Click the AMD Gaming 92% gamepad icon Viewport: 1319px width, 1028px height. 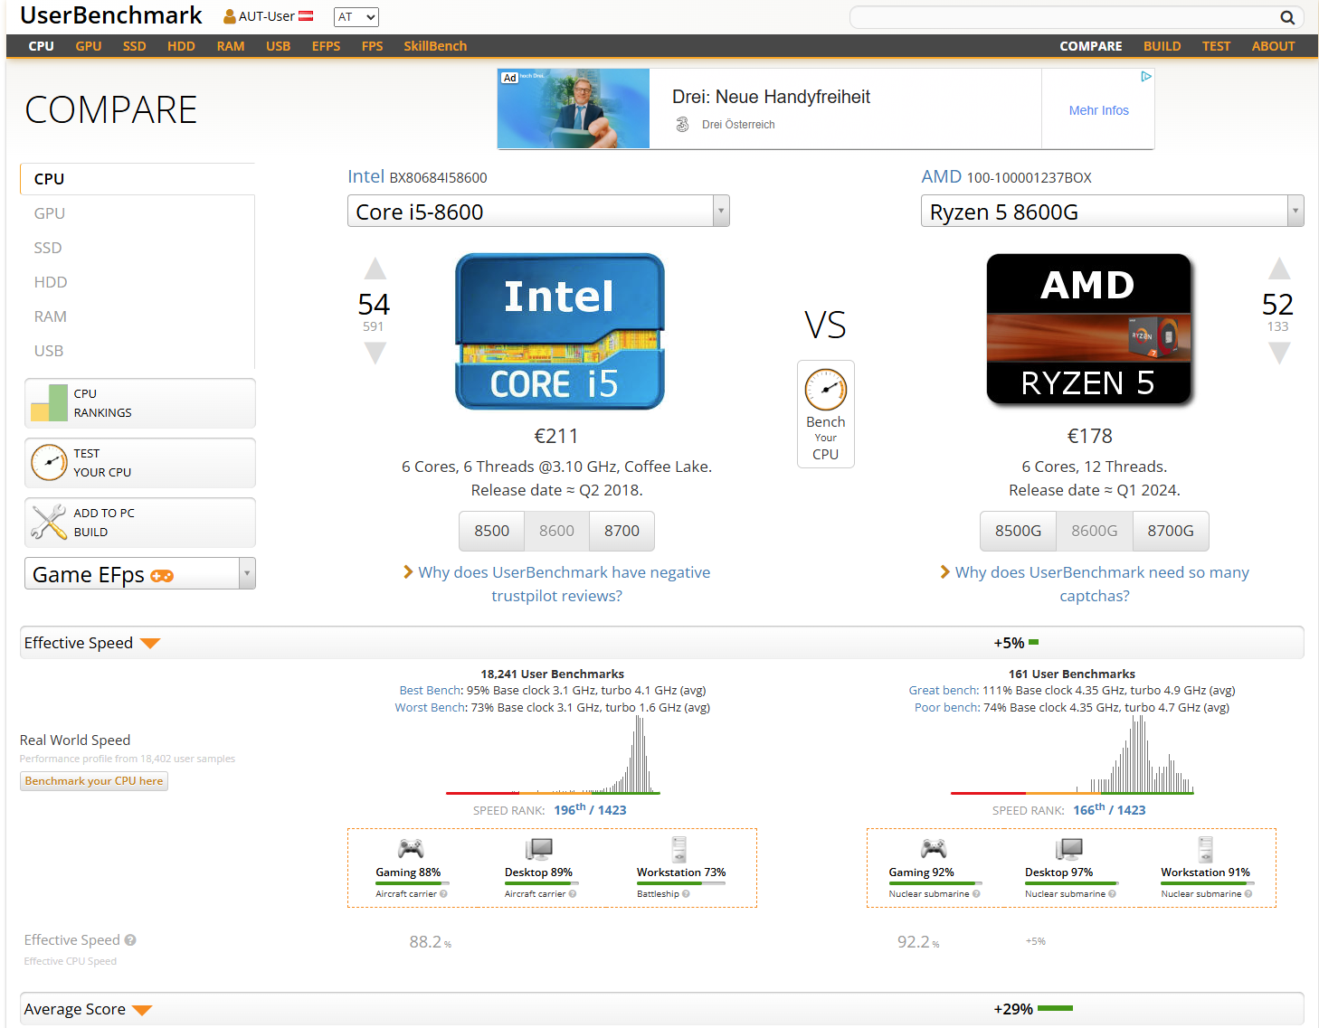pos(934,848)
